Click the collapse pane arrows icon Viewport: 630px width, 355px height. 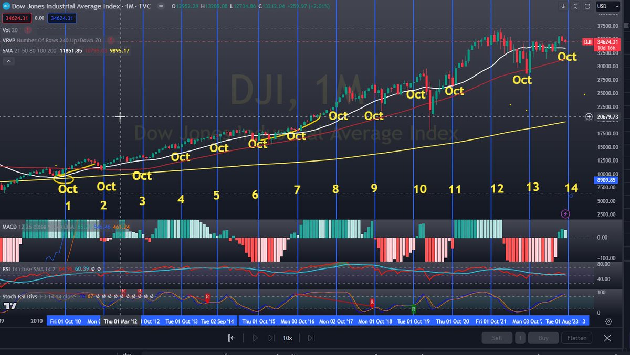(575, 6)
